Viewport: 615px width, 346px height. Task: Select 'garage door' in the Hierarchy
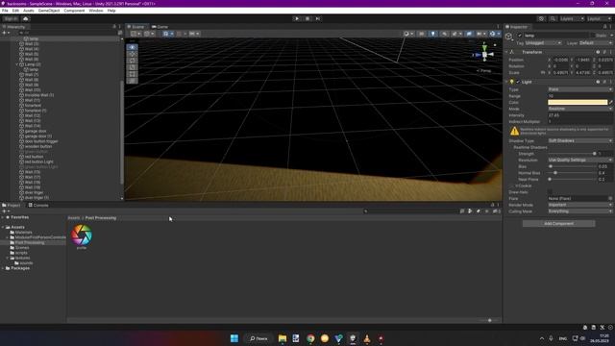pos(36,131)
